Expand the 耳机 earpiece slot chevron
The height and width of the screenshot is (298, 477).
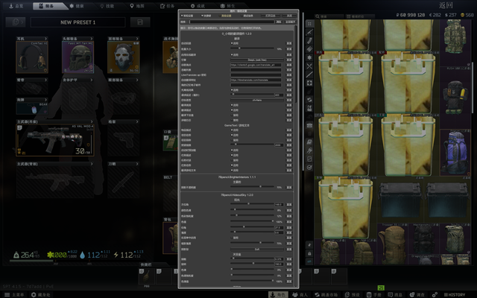[45, 39]
